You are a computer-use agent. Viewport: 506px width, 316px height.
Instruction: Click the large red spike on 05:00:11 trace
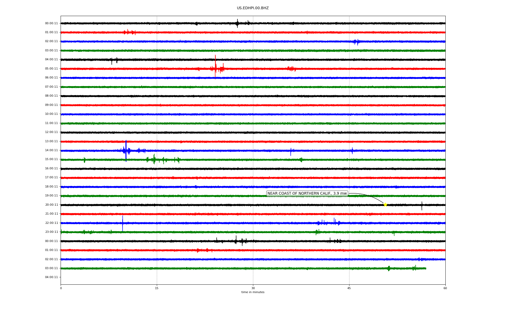point(215,66)
